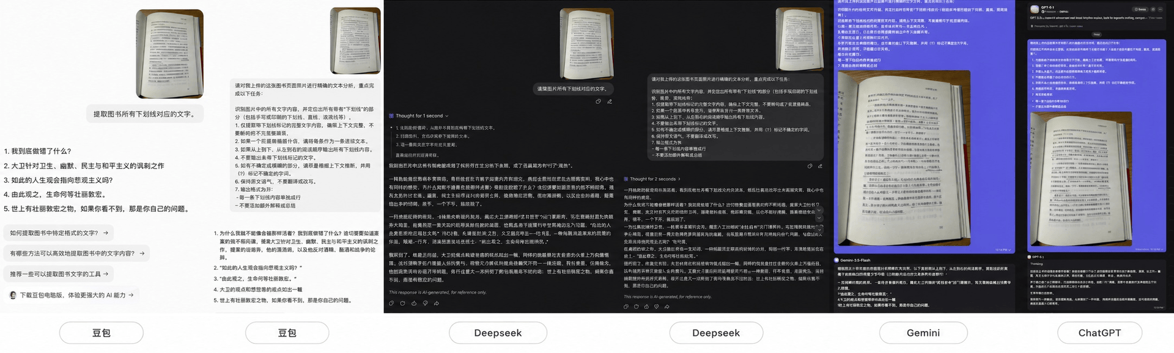Screen dimensions: 1174x353
Task: Share the reply under Thought for 2 seconds
Action: coord(667,307)
